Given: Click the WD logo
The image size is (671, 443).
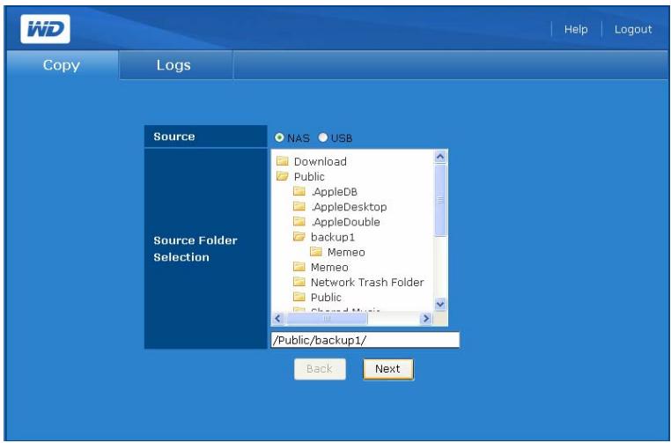Looking at the screenshot, I should [x=45, y=29].
